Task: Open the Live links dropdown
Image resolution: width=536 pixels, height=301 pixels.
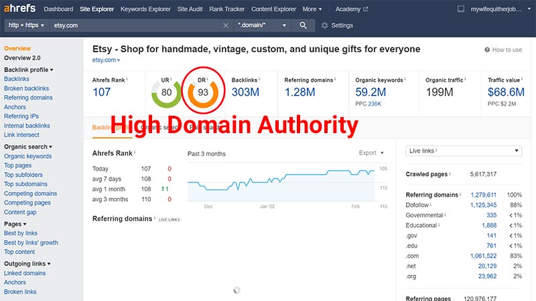Action: click(464, 151)
